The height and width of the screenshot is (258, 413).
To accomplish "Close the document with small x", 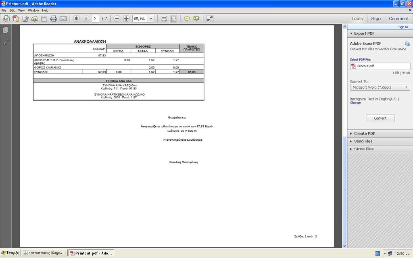I will click(x=410, y=10).
